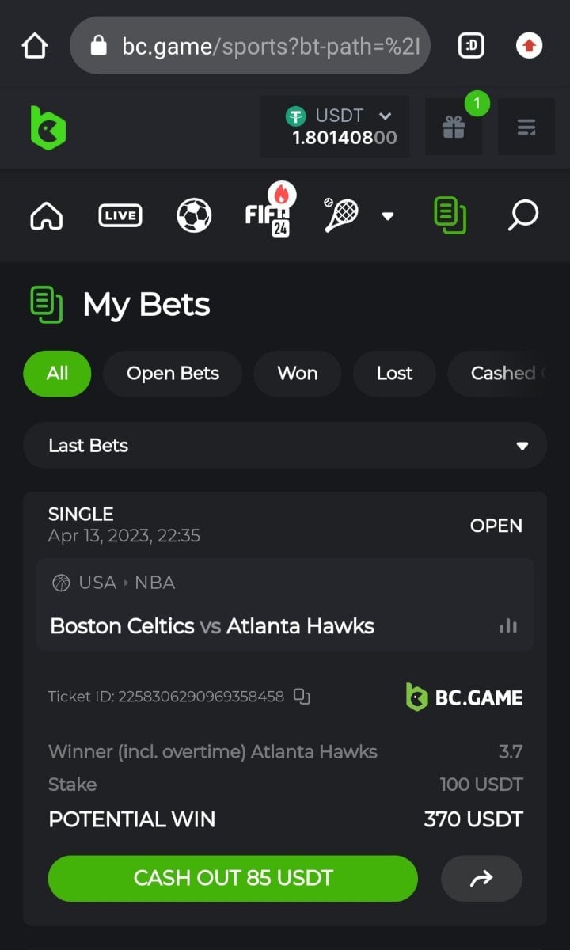The width and height of the screenshot is (570, 950).
Task: Select the Lost filter tab
Action: tap(394, 374)
